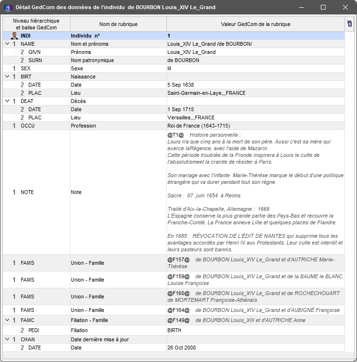
Task: Click the 'RÉVOCATION DE L'ÉDIT DE NANTES' note text
Action: 239,236
